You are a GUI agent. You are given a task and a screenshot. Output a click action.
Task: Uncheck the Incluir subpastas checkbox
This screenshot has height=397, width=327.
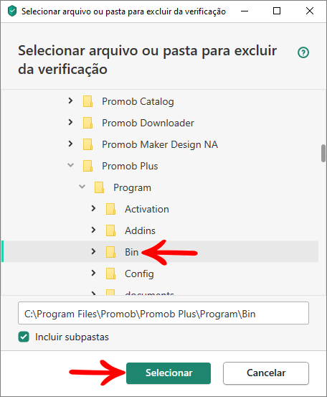[x=24, y=337]
